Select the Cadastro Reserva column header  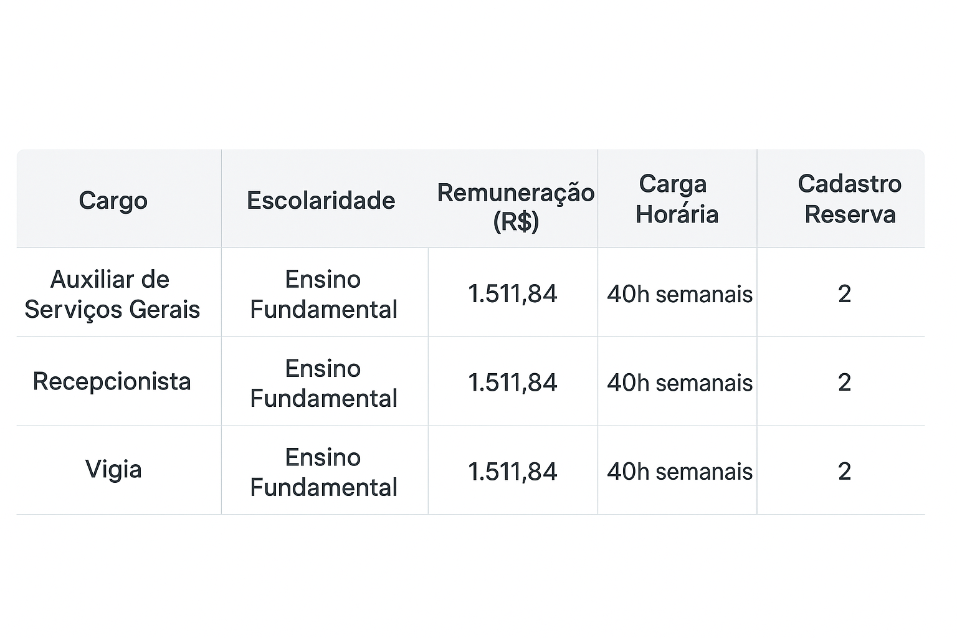[849, 199]
